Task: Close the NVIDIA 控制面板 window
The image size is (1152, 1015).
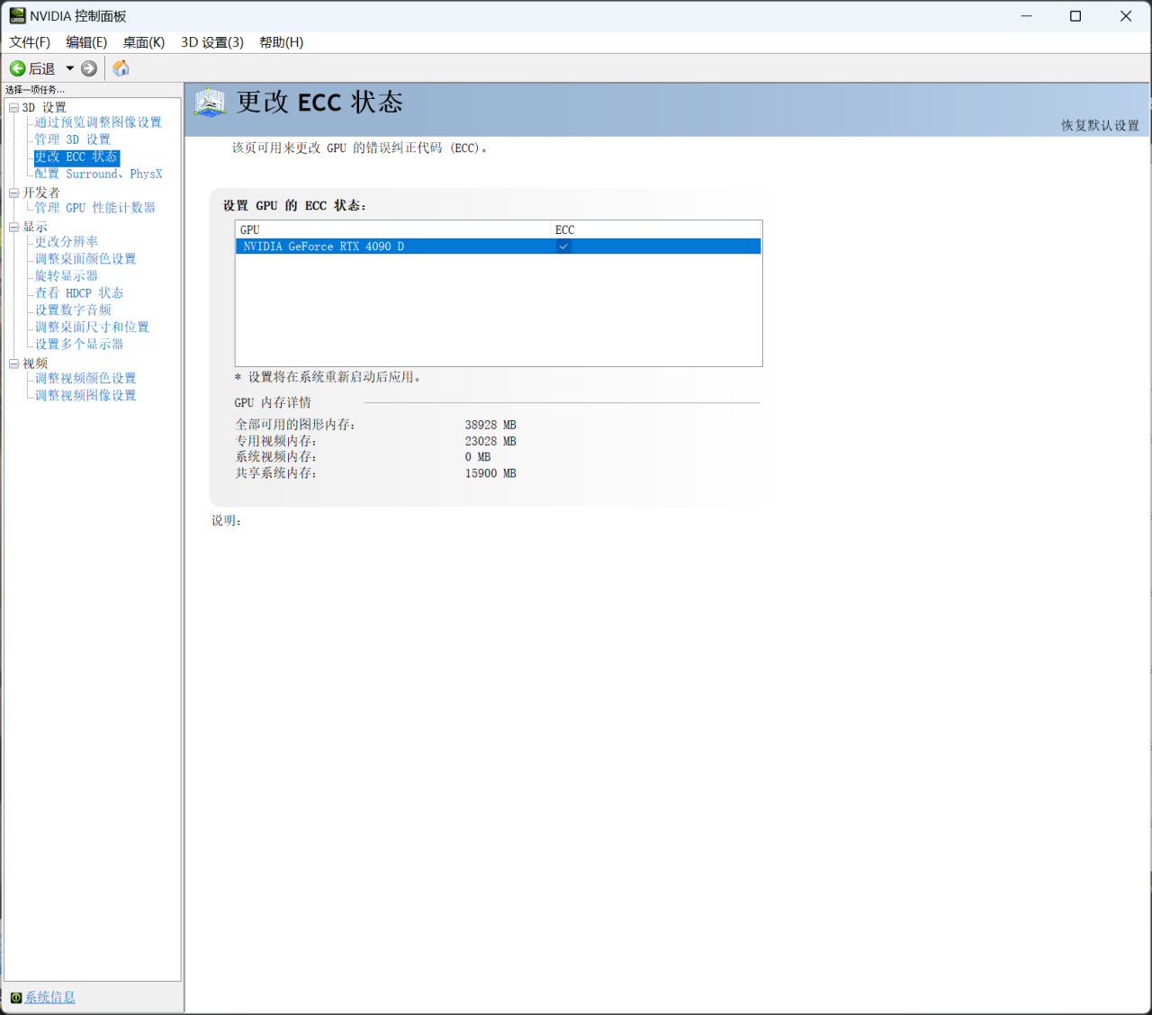Action: click(1126, 16)
